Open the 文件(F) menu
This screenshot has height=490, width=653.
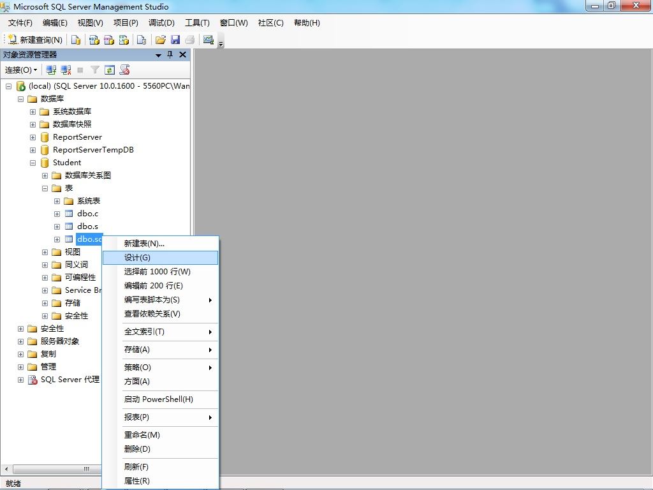[20, 23]
